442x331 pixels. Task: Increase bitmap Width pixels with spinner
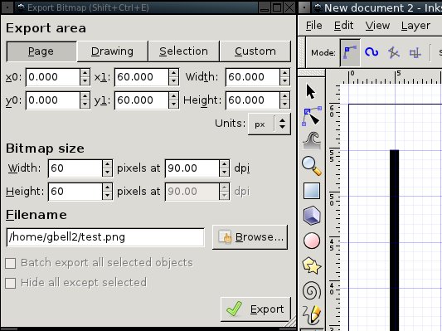(107, 164)
